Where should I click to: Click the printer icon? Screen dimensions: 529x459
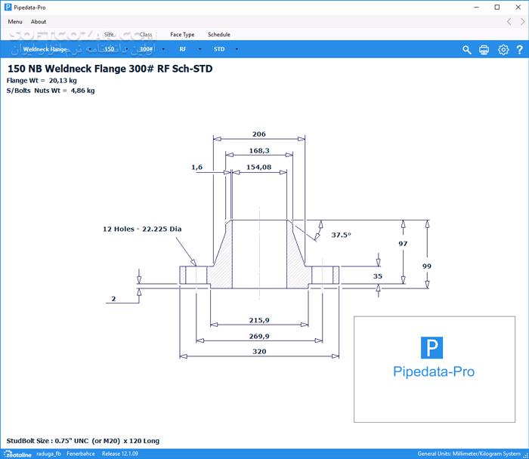[x=484, y=50]
